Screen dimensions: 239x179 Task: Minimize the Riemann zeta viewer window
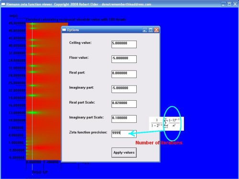tap(224, 4)
